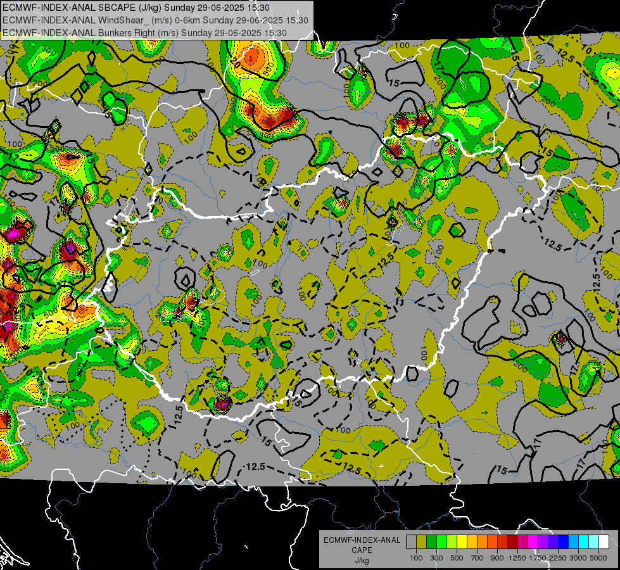Click the legend value 1750
This screenshot has width=620, height=570.
(538, 558)
